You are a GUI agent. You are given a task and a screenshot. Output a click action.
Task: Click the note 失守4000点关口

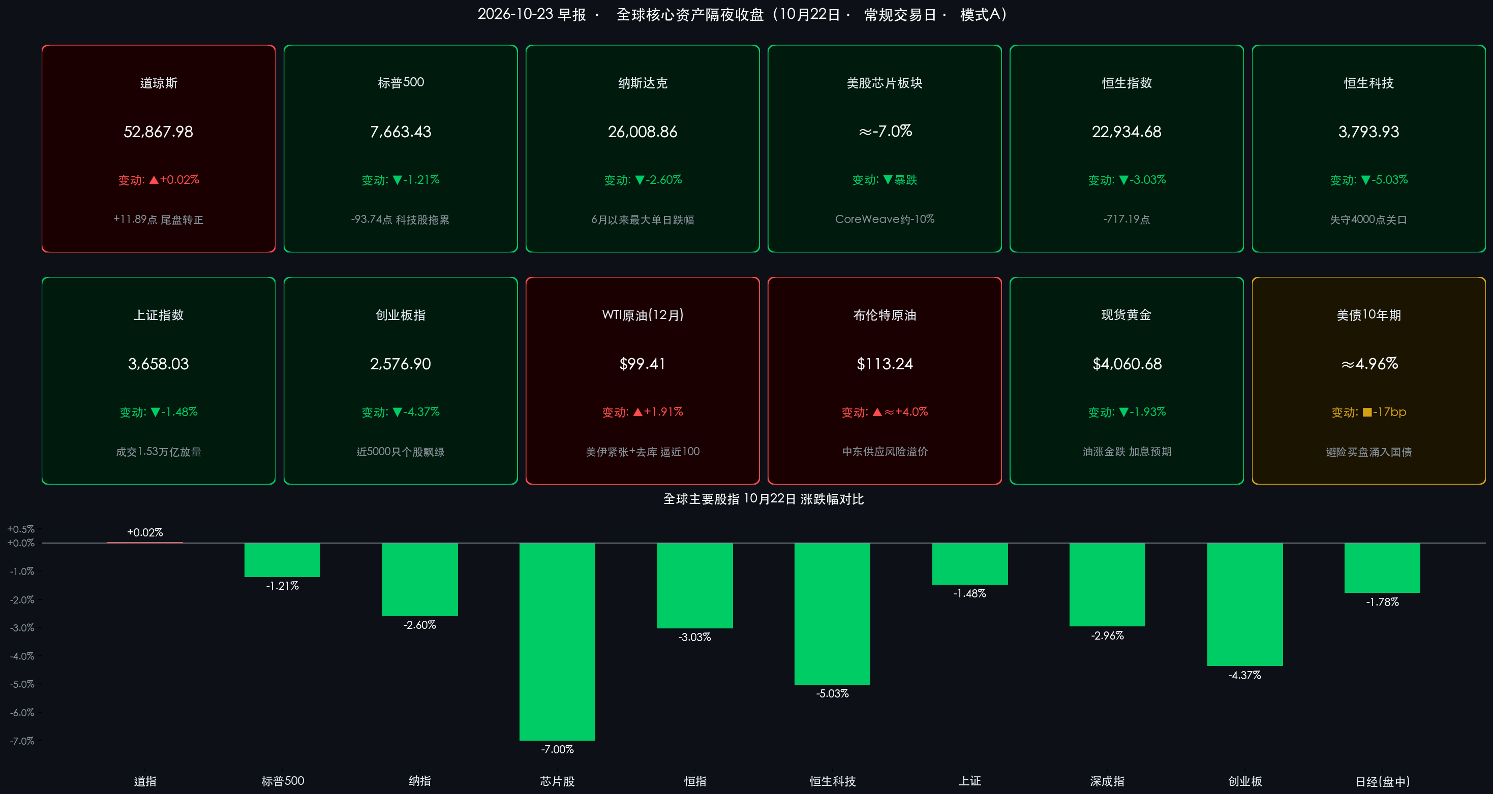coord(1368,219)
